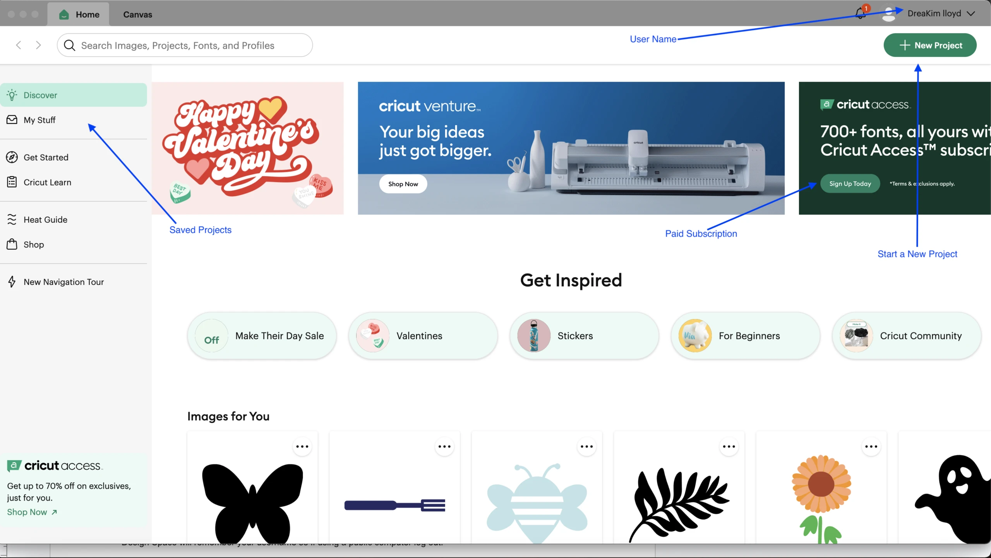This screenshot has height=558, width=991.
Task: Click the search images and projects field
Action: [185, 45]
